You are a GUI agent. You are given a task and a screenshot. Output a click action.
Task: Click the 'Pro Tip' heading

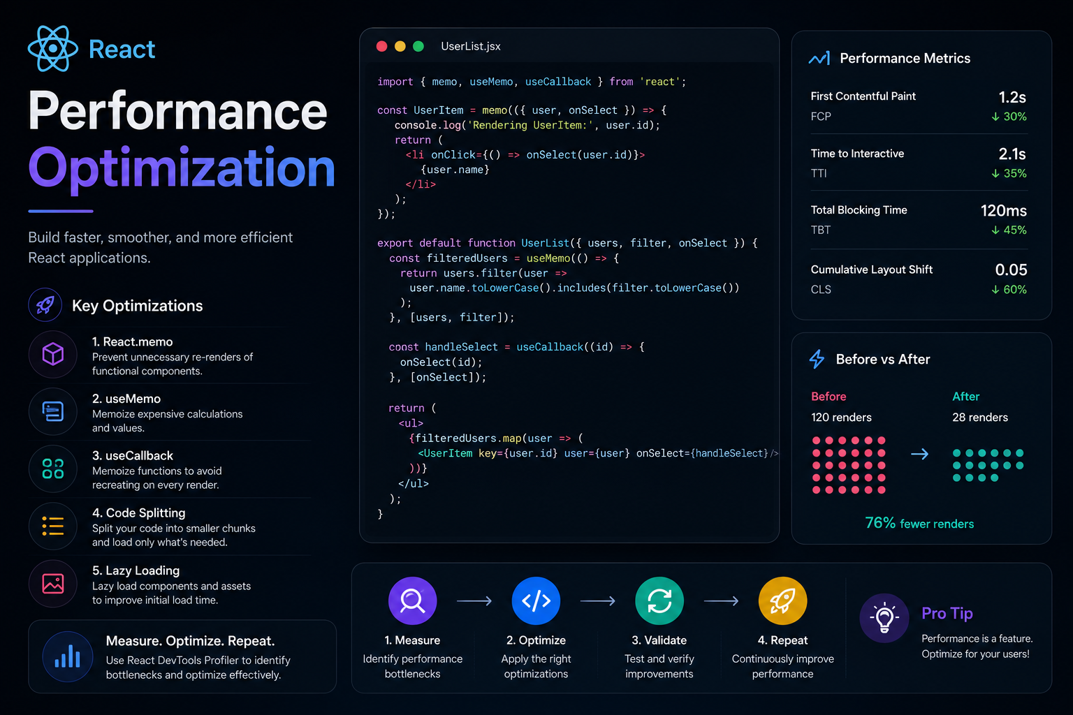(947, 613)
